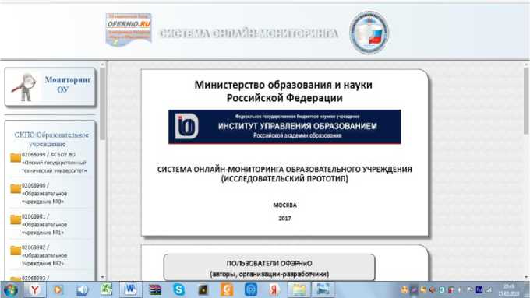This screenshot has width=530, height=298.
Task: Open Yandex browser from taskbar
Action: 34,290
